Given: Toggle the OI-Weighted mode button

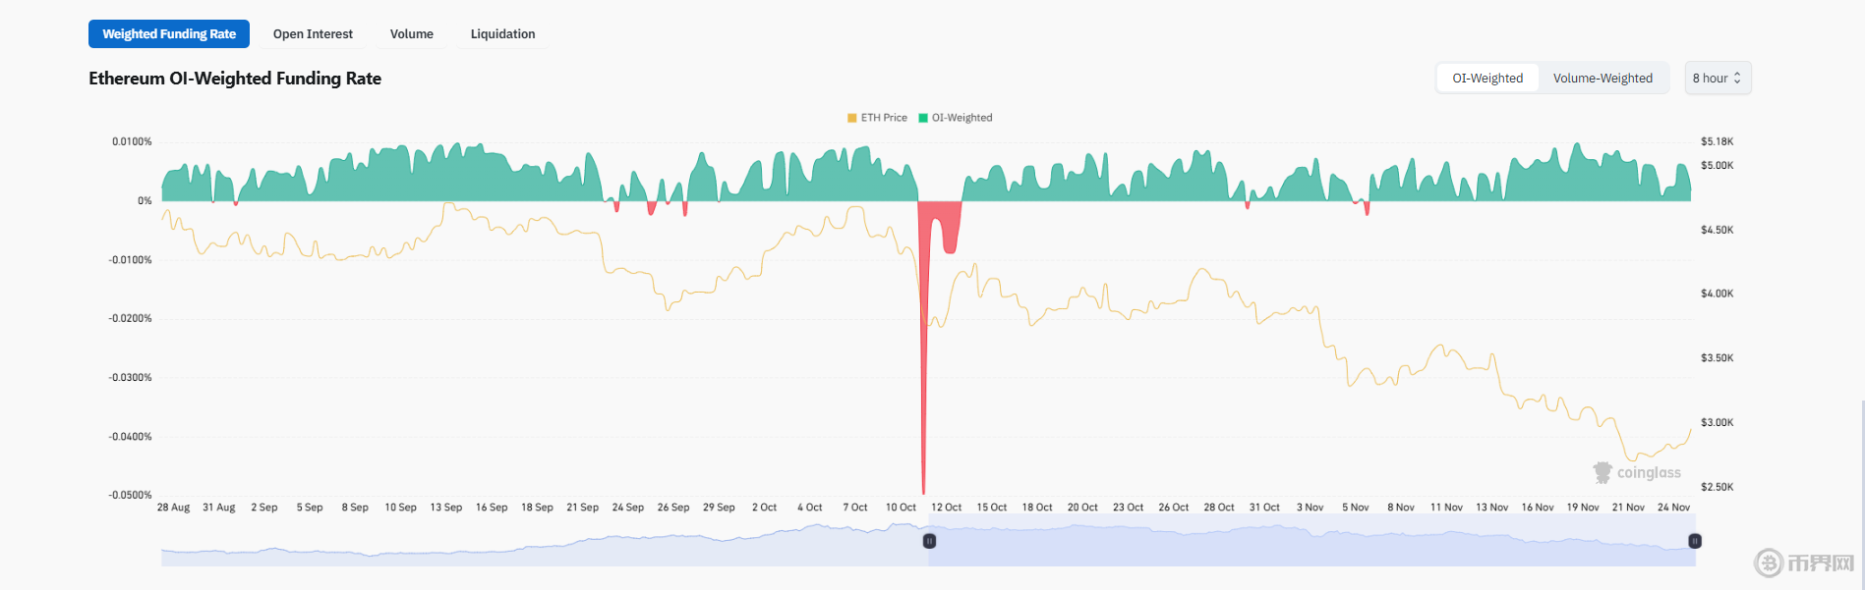Looking at the screenshot, I should pyautogui.click(x=1487, y=79).
